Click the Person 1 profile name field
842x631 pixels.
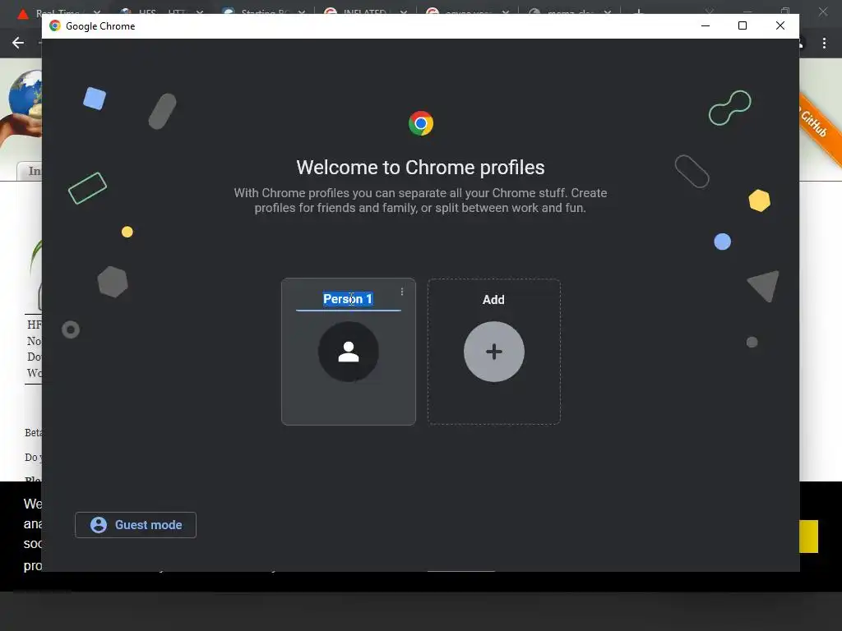pyautogui.click(x=348, y=299)
